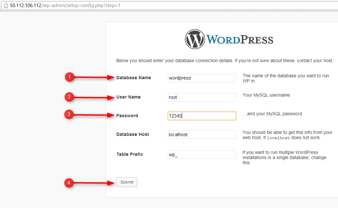Click the browser address bar URL
This screenshot has width=338, height=208.
65,5
